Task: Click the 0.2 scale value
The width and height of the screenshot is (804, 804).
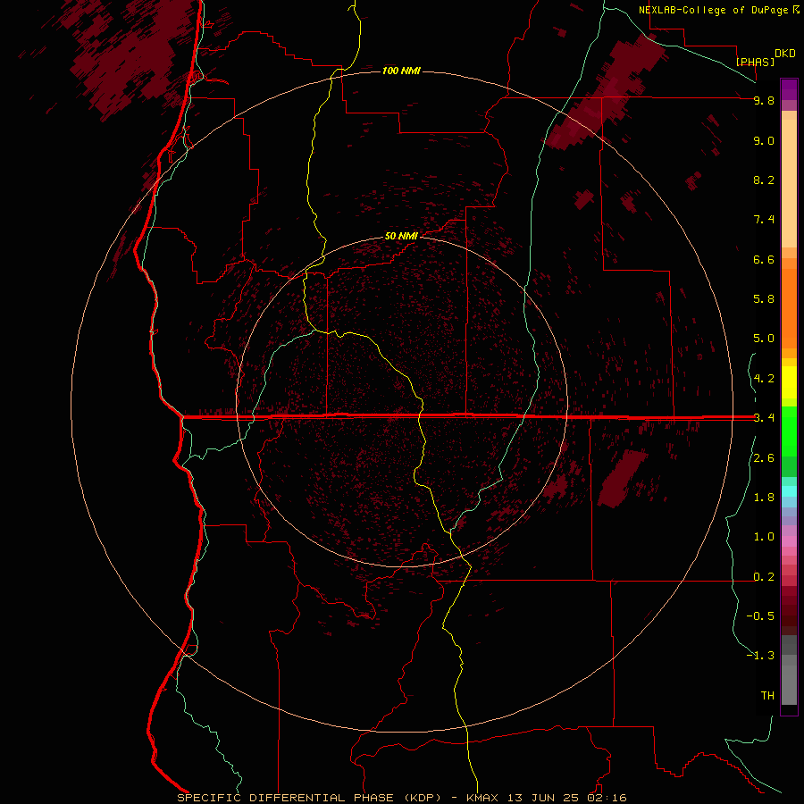Action: click(764, 577)
